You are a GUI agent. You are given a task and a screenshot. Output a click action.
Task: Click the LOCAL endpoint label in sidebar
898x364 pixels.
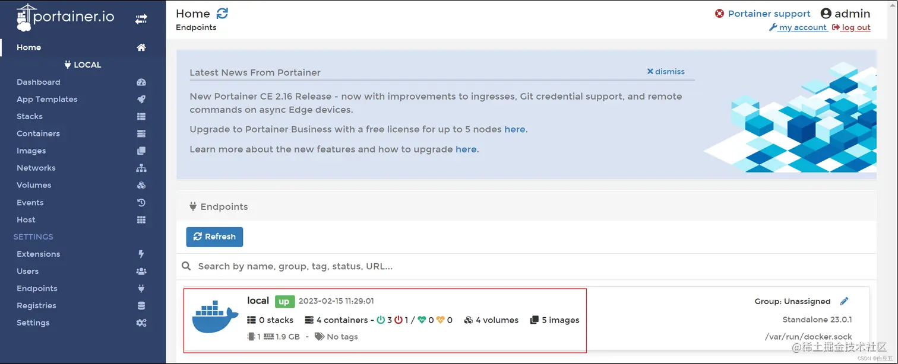coord(83,65)
